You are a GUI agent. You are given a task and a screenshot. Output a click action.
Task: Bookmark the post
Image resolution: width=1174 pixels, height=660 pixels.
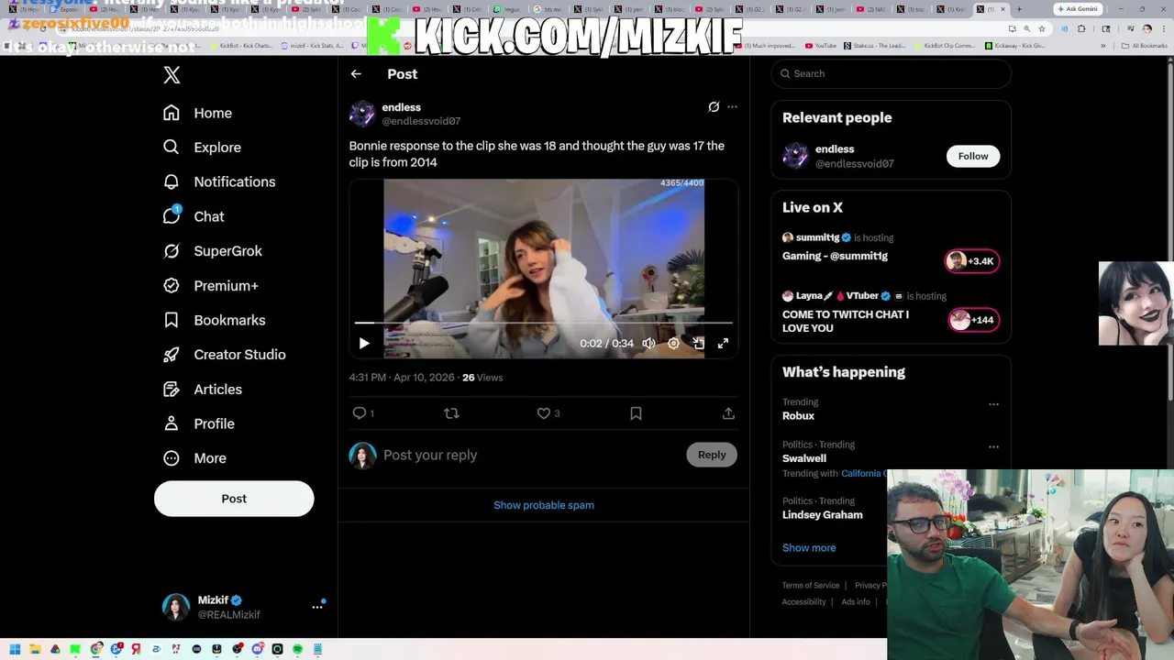click(x=636, y=413)
